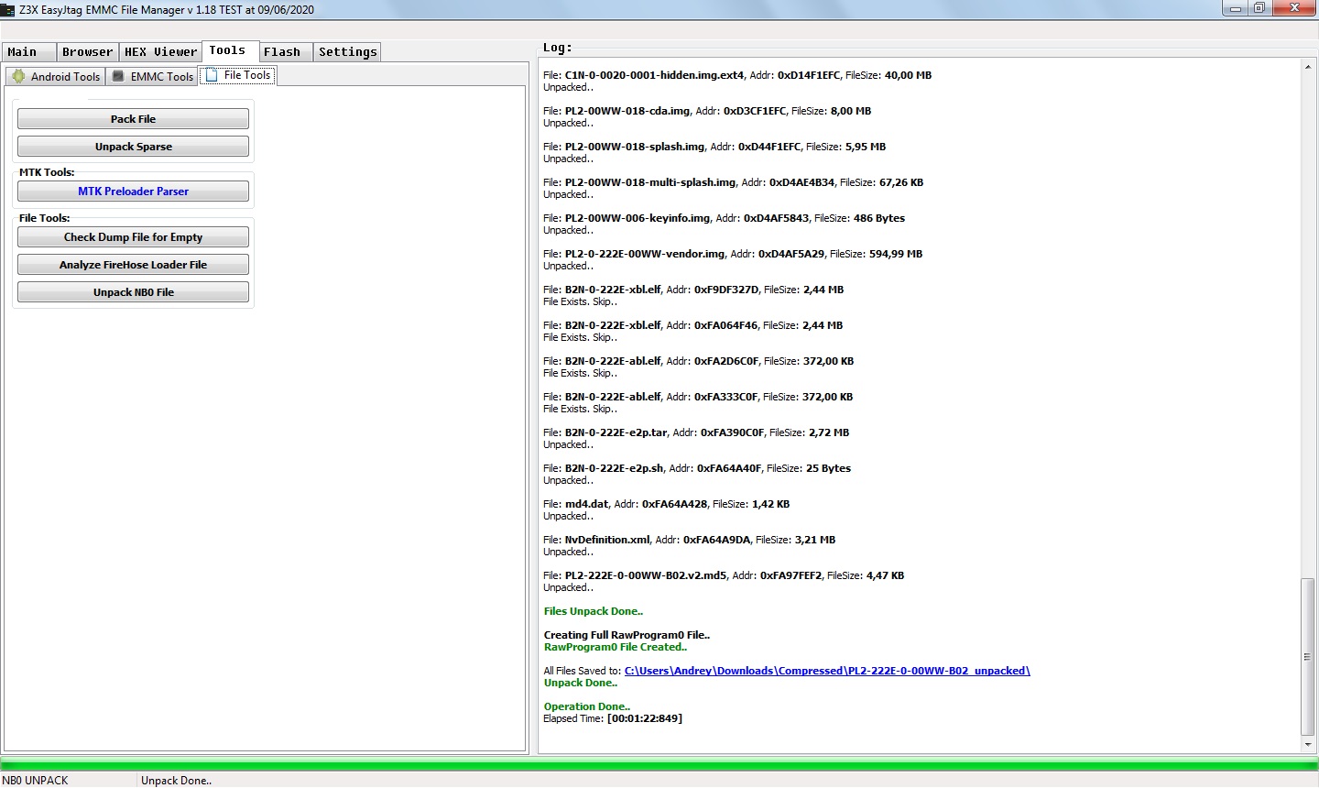Click the green progress bar

coord(659,765)
